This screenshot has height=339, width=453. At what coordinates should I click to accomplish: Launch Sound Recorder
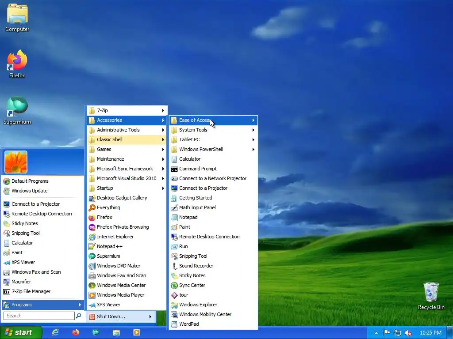click(x=213, y=266)
